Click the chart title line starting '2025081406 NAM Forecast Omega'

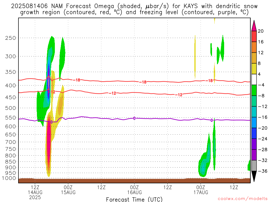tap(134, 6)
